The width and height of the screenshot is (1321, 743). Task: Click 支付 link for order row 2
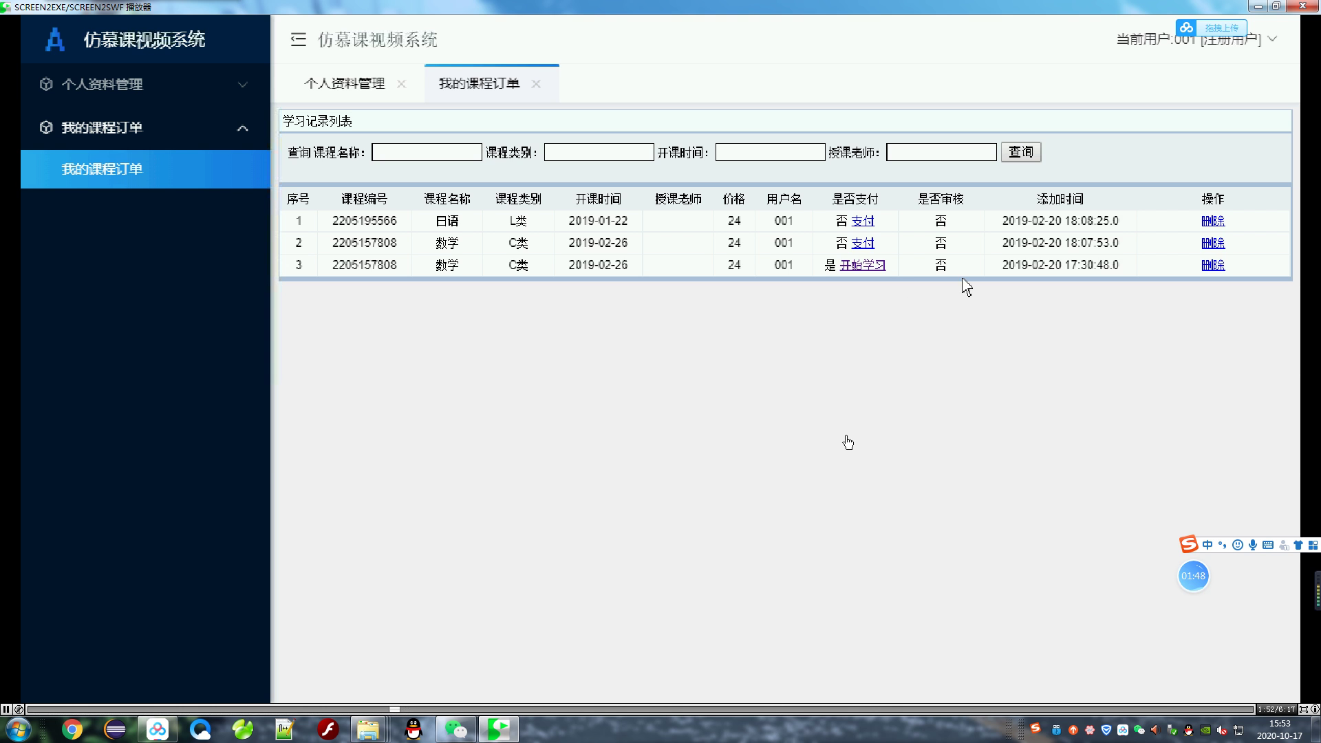point(863,243)
